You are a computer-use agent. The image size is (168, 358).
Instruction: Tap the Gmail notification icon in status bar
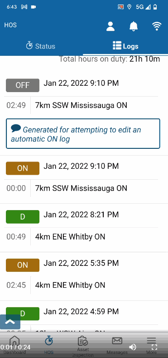pyautogui.click(x=24, y=7)
